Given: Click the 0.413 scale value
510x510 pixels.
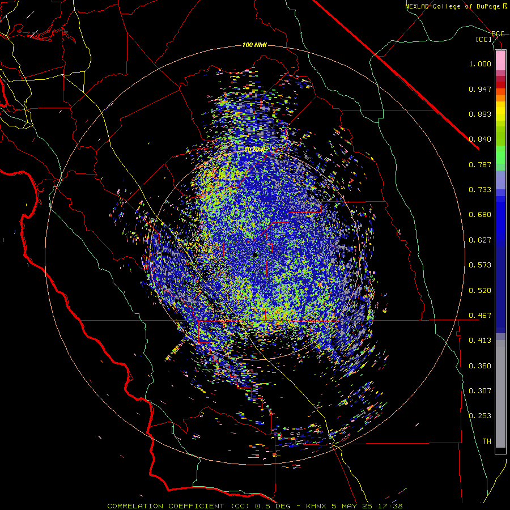Looking at the screenshot, I should tap(480, 341).
